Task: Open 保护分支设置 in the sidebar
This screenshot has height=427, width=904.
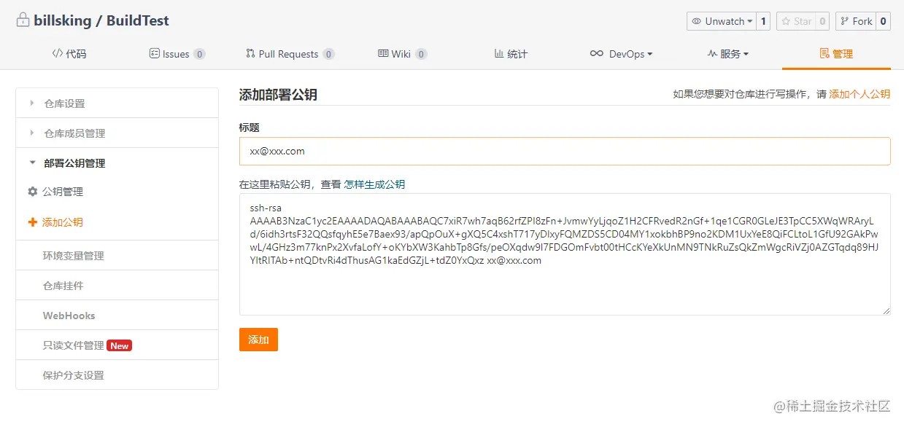Action: tap(117, 375)
